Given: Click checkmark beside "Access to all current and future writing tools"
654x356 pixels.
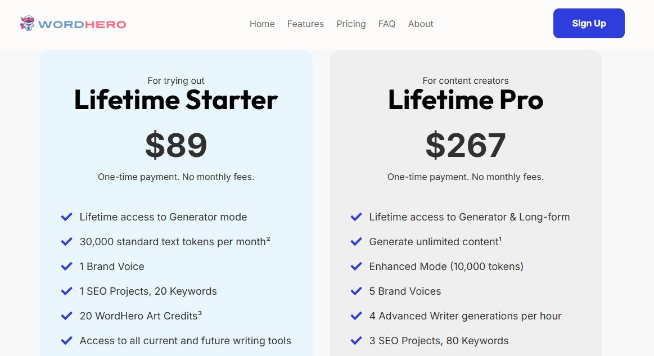Looking at the screenshot, I should pyautogui.click(x=66, y=340).
